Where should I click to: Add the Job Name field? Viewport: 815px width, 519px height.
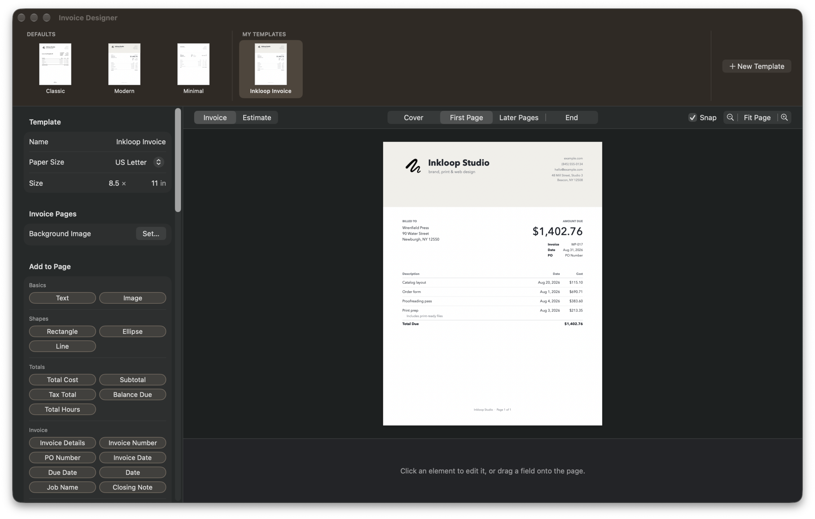pos(62,488)
